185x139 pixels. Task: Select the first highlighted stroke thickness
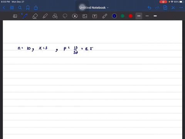point(139,16)
